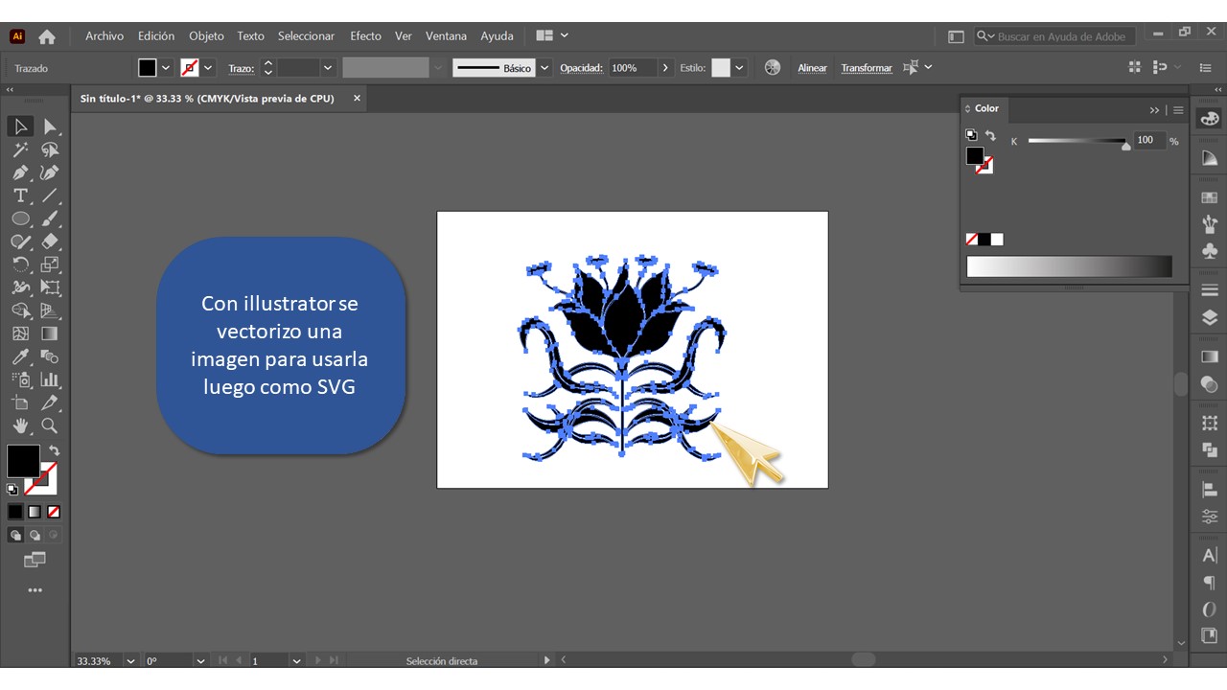The width and height of the screenshot is (1227, 690).
Task: Click the Alinear button
Action: (x=812, y=68)
